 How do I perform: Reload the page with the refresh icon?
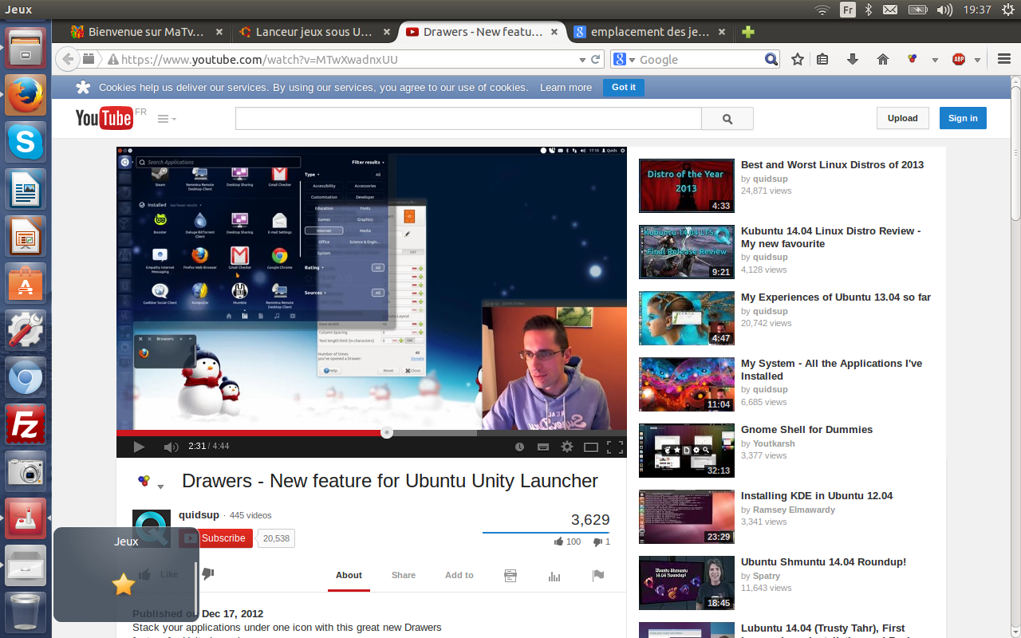[x=595, y=59]
